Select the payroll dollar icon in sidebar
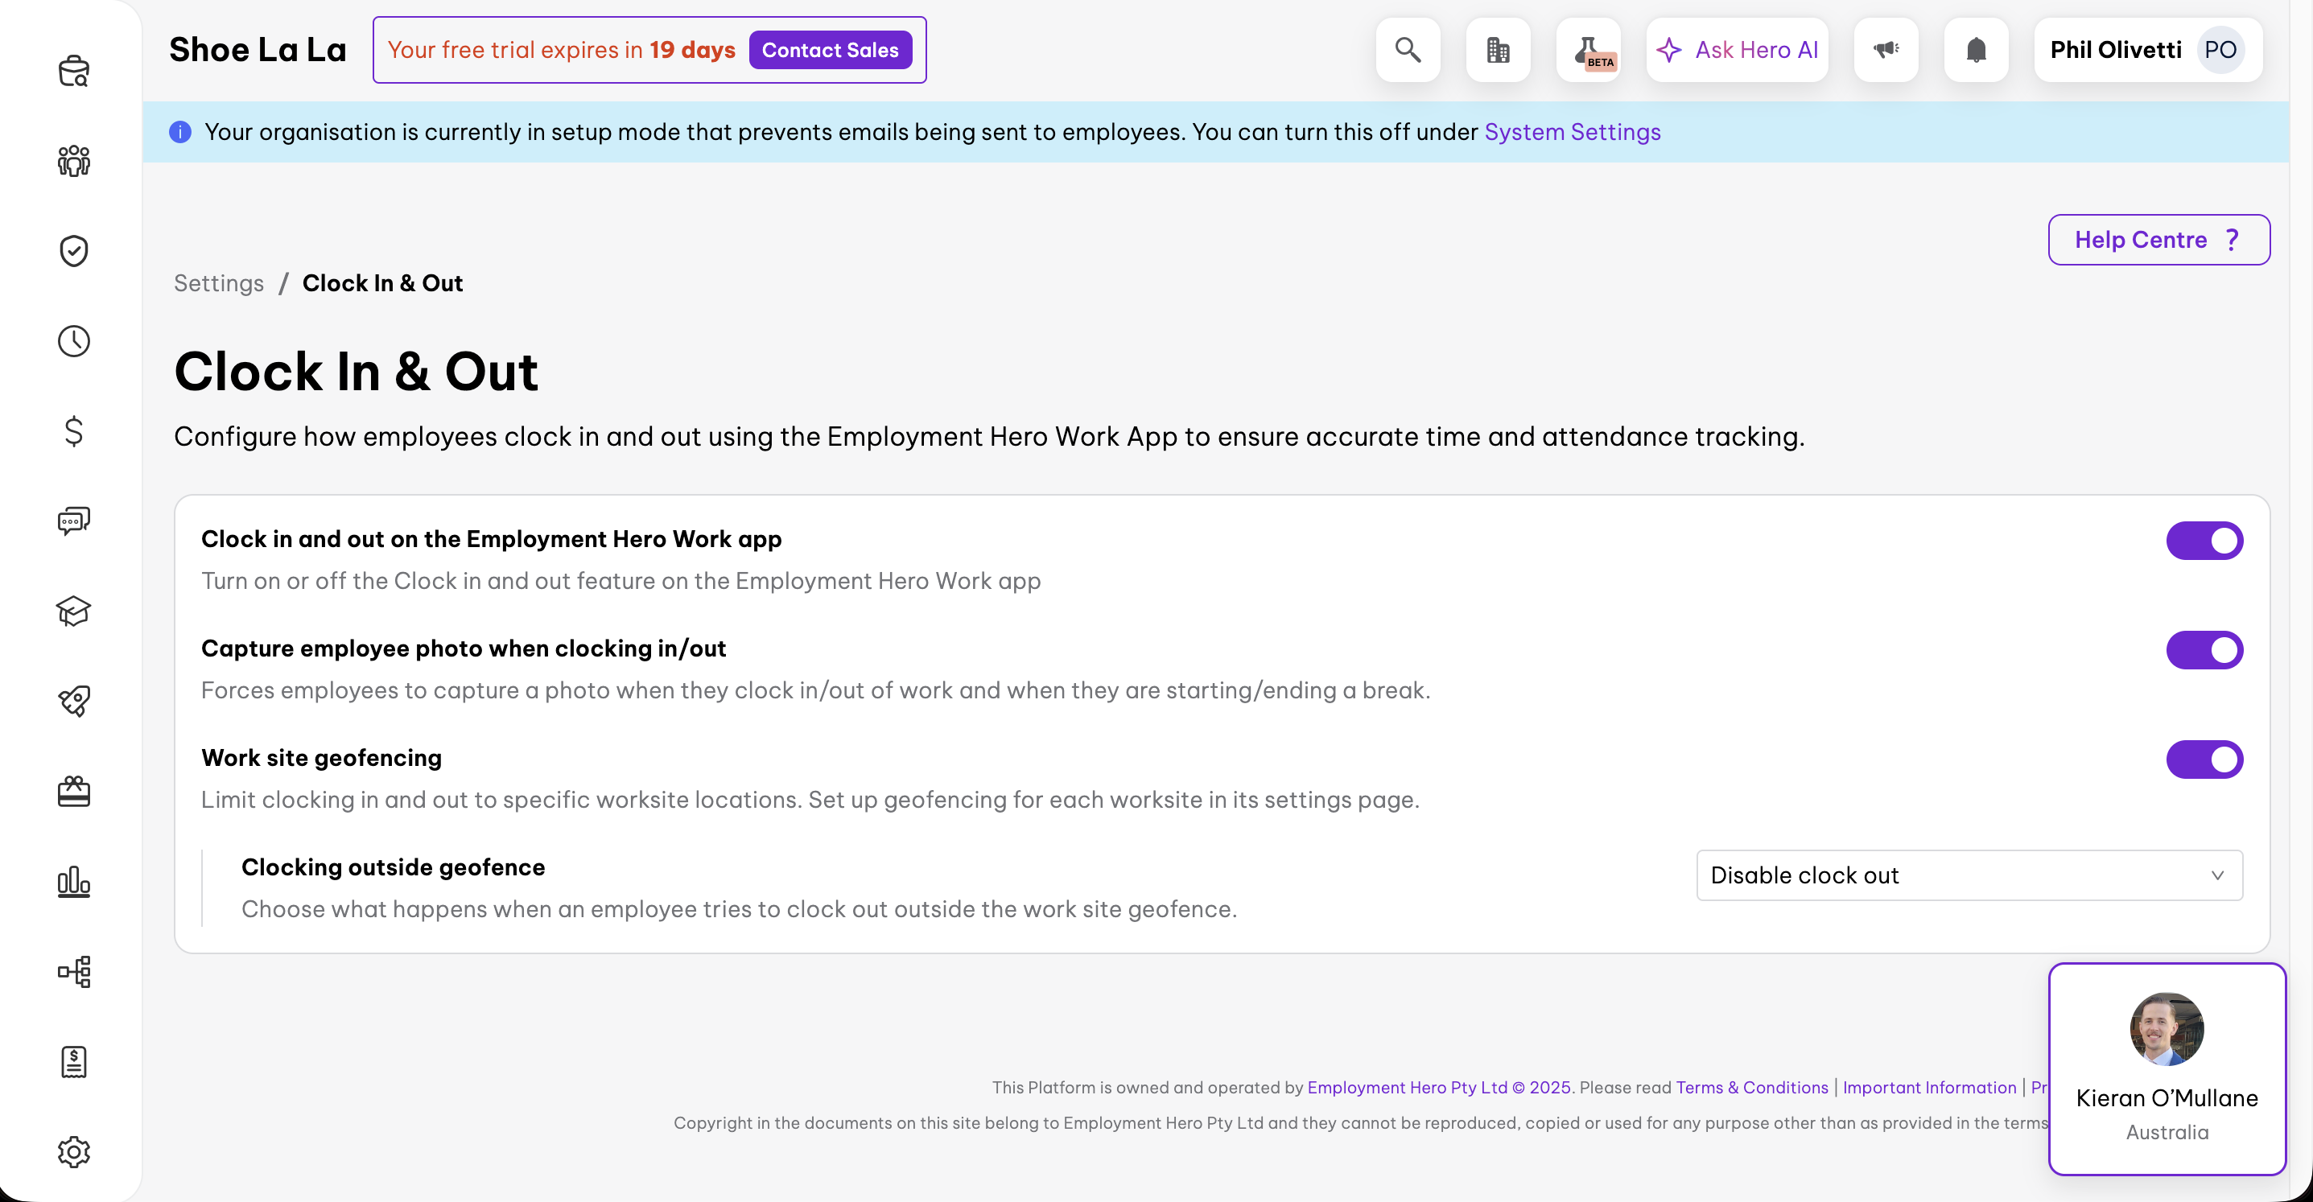This screenshot has height=1202, width=2313. point(73,432)
